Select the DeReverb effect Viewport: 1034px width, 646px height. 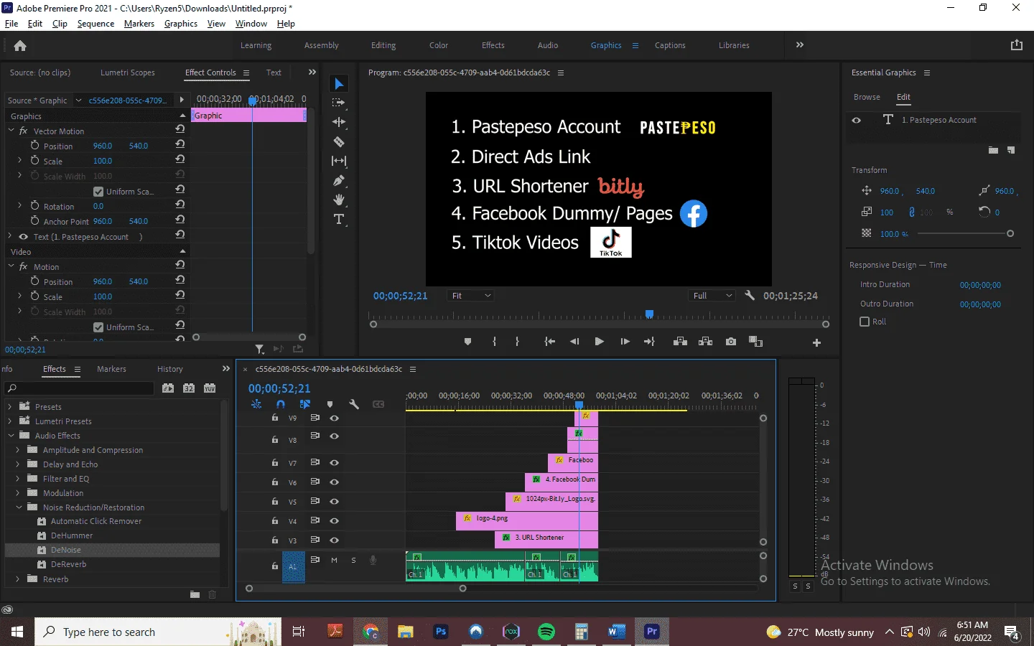(x=68, y=564)
